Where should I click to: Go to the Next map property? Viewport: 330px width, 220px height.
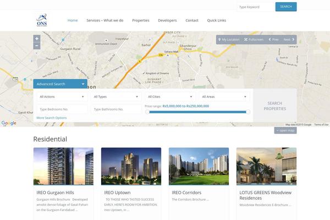click(x=289, y=40)
